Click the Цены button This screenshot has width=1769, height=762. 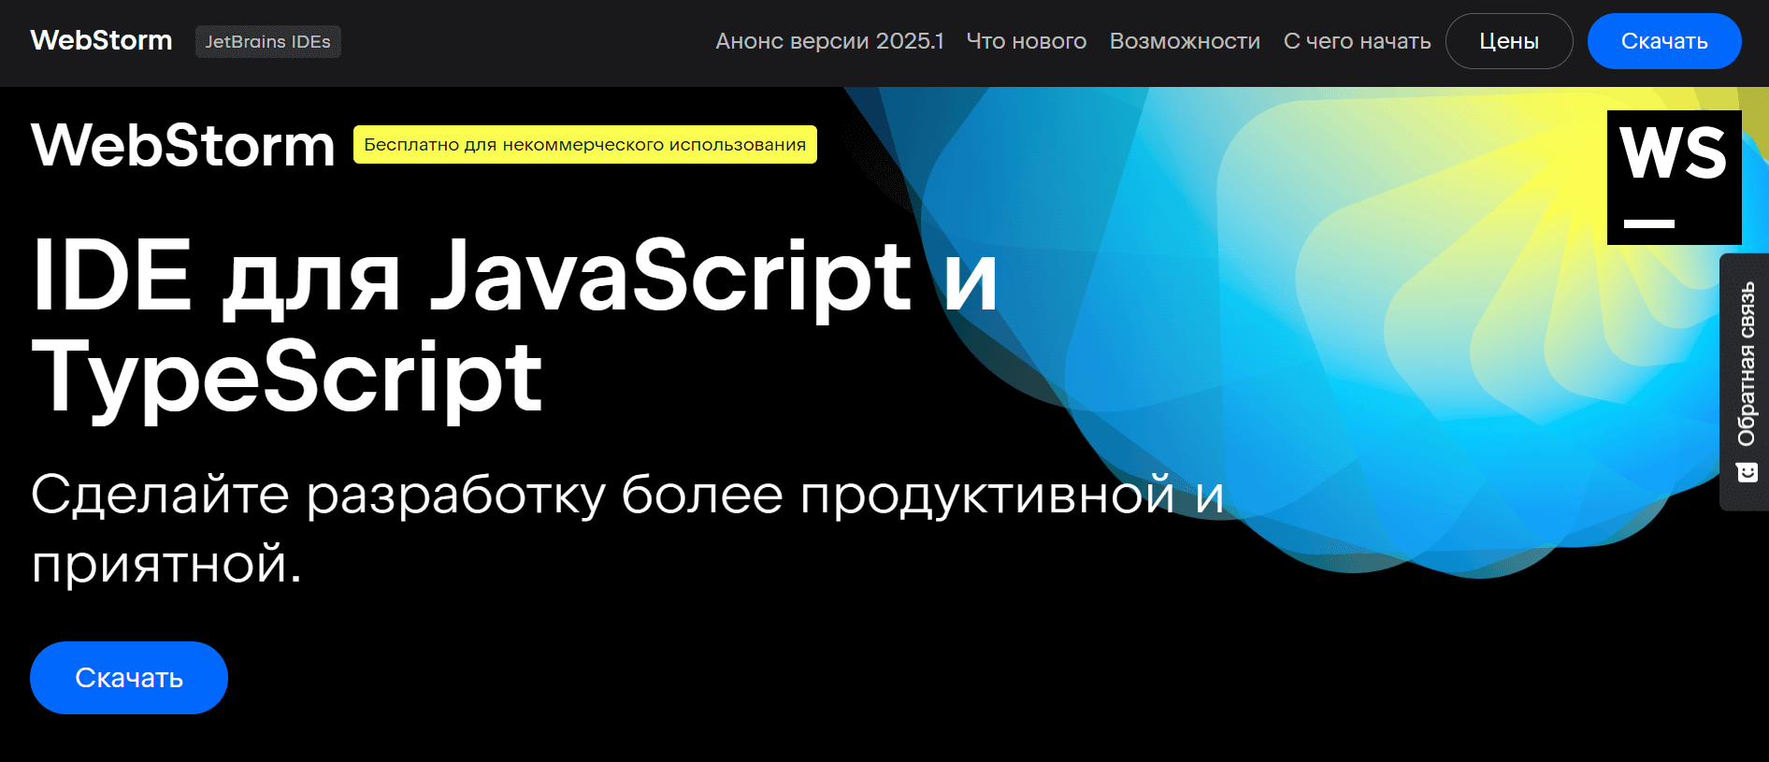pyautogui.click(x=1509, y=41)
